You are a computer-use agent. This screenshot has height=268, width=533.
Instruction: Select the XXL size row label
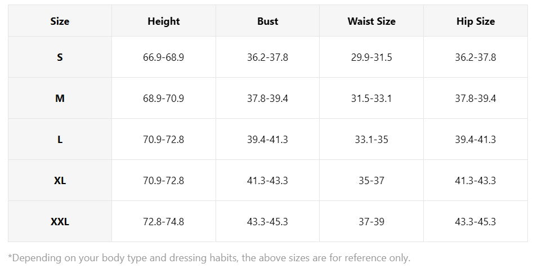(x=60, y=222)
